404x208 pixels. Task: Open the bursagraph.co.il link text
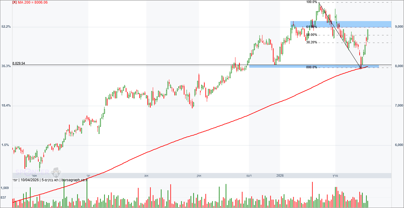pyautogui.click(x=74, y=180)
